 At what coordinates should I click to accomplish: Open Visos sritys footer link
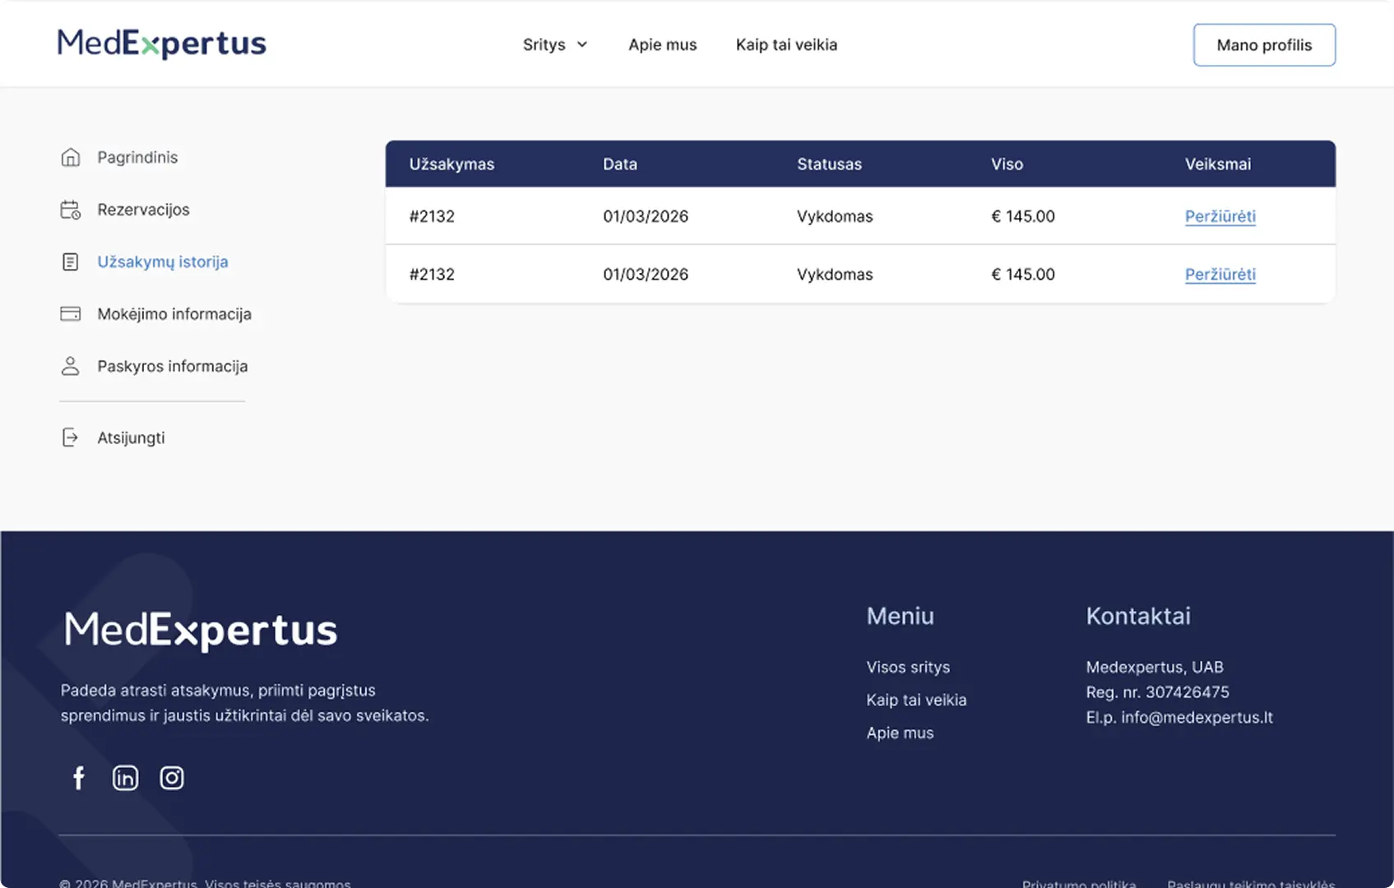point(908,667)
